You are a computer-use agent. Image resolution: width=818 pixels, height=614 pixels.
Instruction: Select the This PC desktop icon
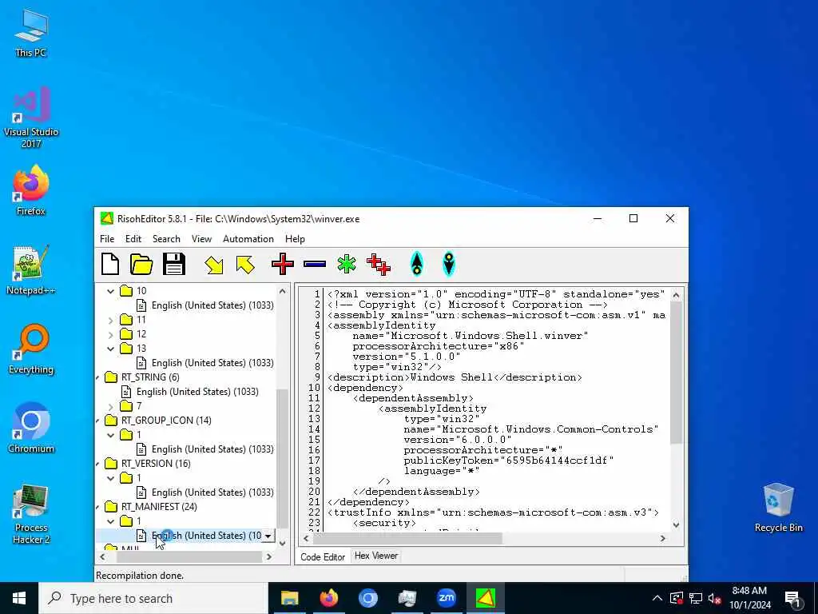[31, 34]
